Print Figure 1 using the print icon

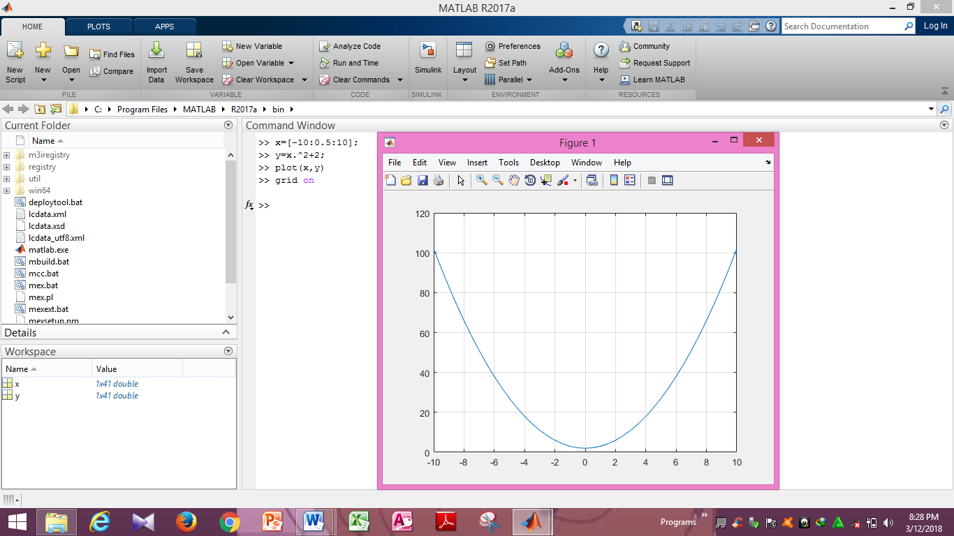click(x=439, y=180)
